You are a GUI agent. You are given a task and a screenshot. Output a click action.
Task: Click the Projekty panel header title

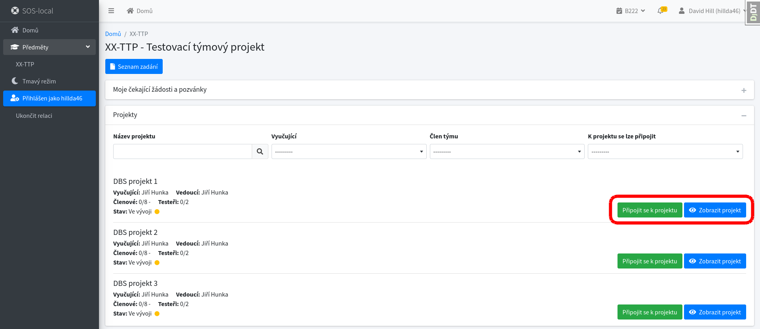point(125,115)
